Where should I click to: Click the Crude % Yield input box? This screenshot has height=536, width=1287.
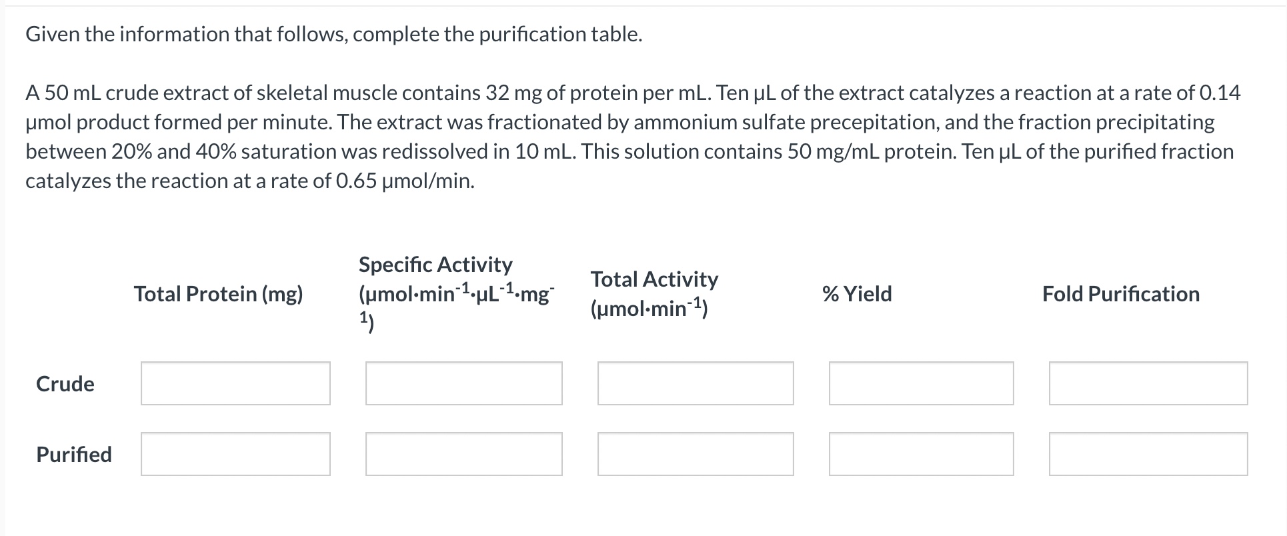pyautogui.click(x=921, y=383)
